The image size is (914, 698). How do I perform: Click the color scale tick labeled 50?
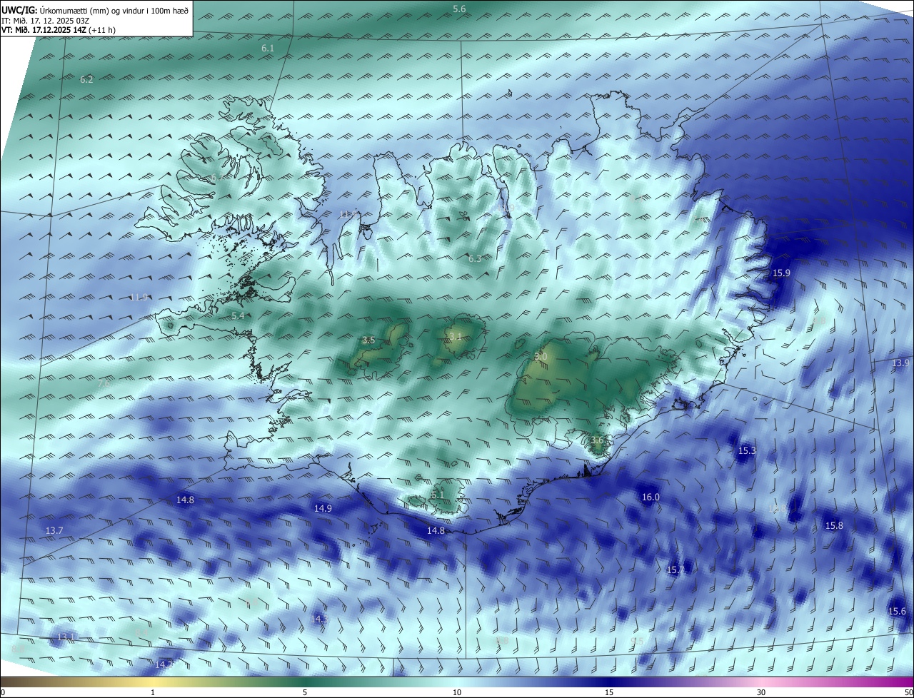908,692
